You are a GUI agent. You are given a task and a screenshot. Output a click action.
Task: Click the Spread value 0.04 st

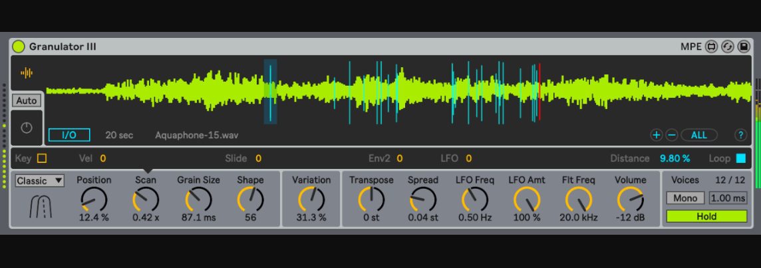click(423, 217)
